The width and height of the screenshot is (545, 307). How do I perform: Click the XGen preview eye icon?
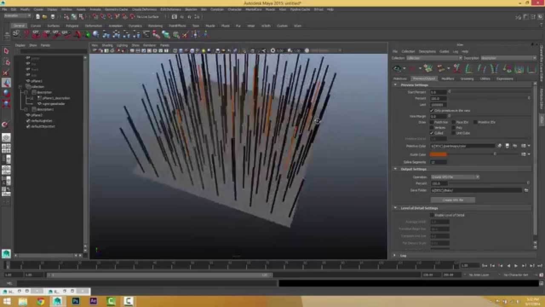(397, 69)
